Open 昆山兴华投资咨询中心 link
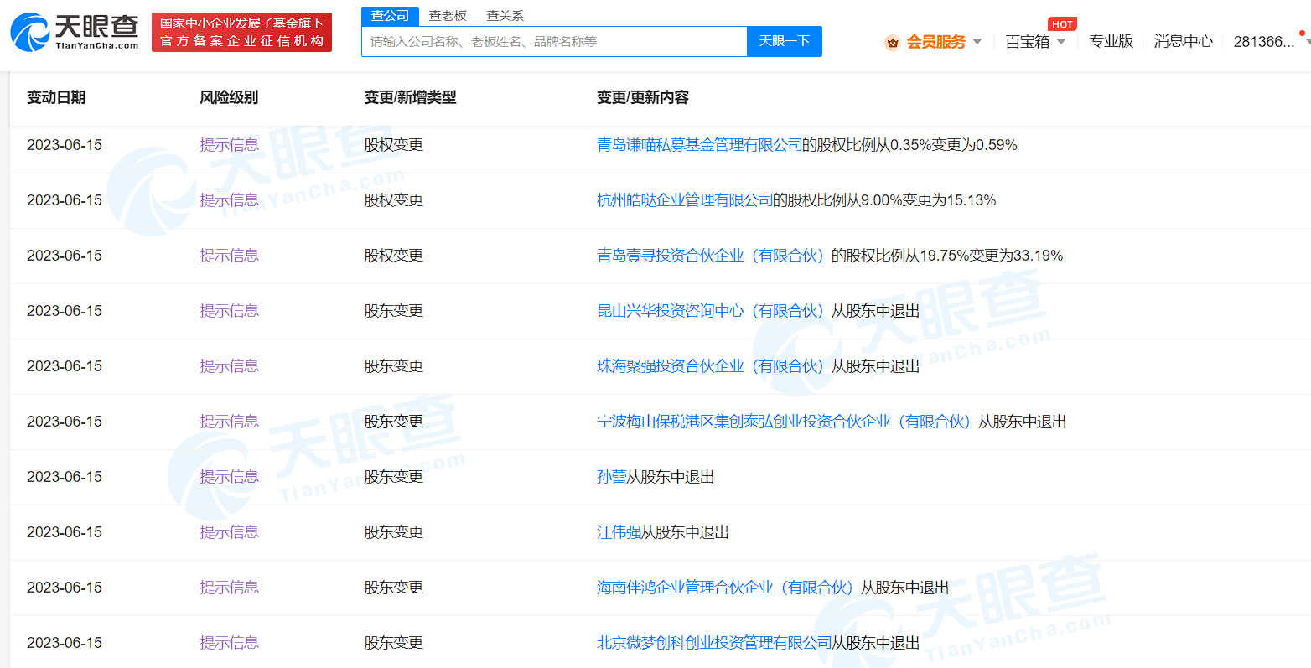Viewport: 1311px width, 668px height. click(711, 311)
